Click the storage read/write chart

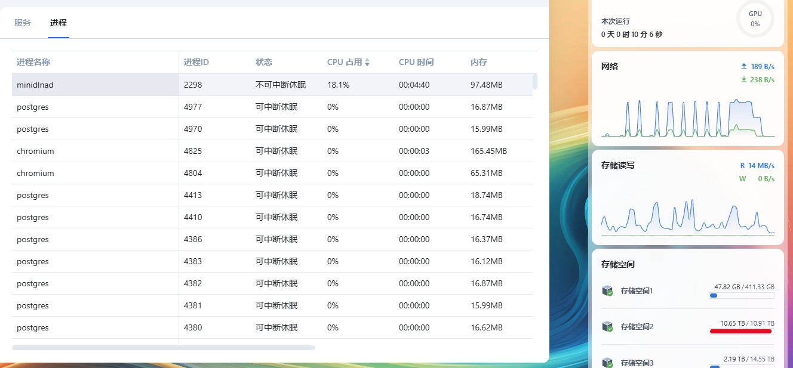point(688,217)
